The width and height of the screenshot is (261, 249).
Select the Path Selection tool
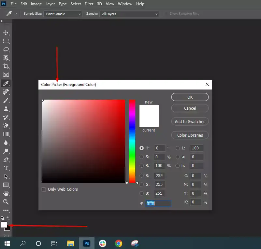pos(6,176)
